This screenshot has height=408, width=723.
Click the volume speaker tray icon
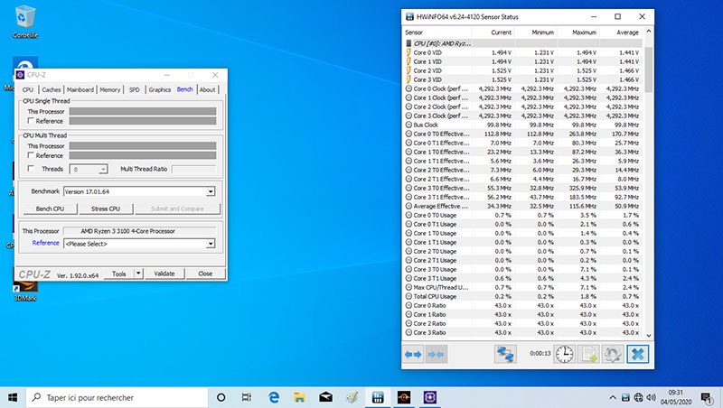[x=651, y=397]
